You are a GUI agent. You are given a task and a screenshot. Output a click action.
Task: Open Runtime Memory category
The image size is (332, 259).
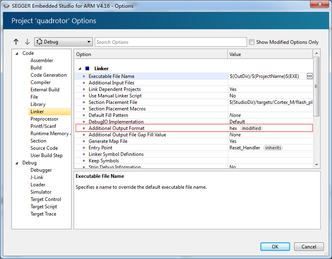(x=50, y=134)
